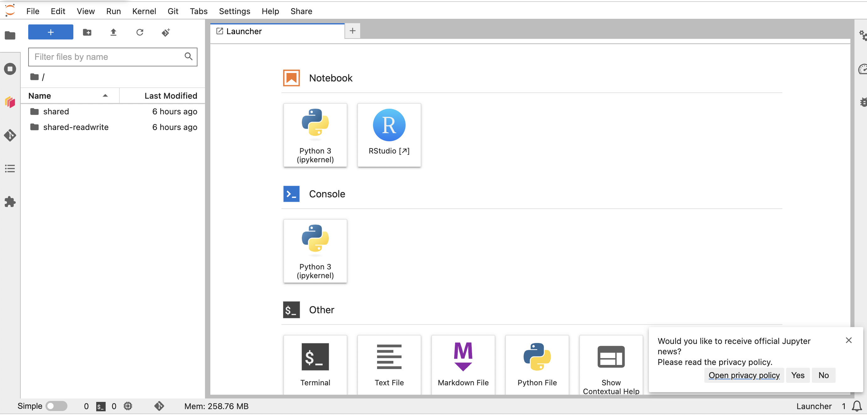This screenshot has width=867, height=416.
Task: Open the colorful cube sidebar panel
Action: point(10,102)
